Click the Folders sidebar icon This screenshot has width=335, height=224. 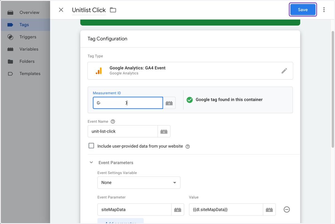coord(10,61)
